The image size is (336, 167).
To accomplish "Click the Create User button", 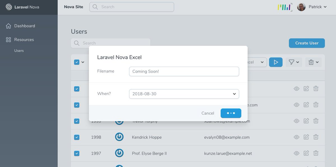I will click(307, 43).
